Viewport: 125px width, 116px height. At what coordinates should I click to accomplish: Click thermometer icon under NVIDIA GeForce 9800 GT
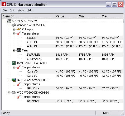point(19,84)
